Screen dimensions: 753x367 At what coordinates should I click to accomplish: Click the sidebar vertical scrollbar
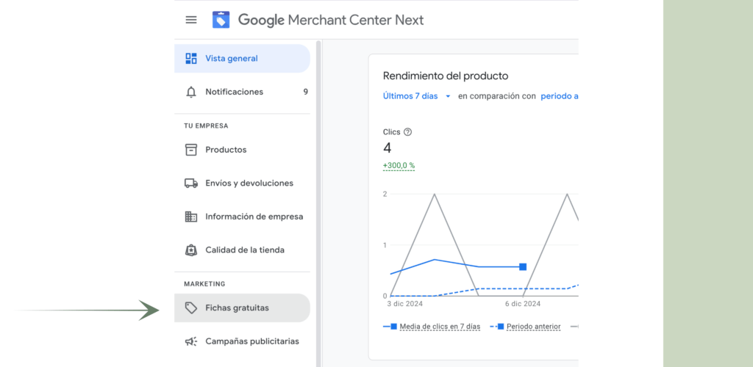point(318,203)
